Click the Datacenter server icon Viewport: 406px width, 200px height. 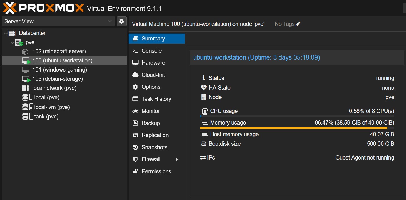click(12, 33)
